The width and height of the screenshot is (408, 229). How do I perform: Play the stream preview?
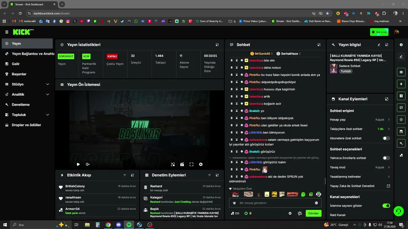(78, 164)
